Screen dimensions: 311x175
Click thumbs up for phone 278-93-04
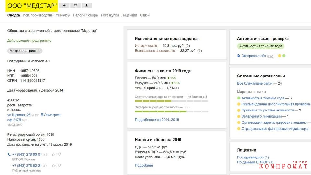(x=53, y=154)
